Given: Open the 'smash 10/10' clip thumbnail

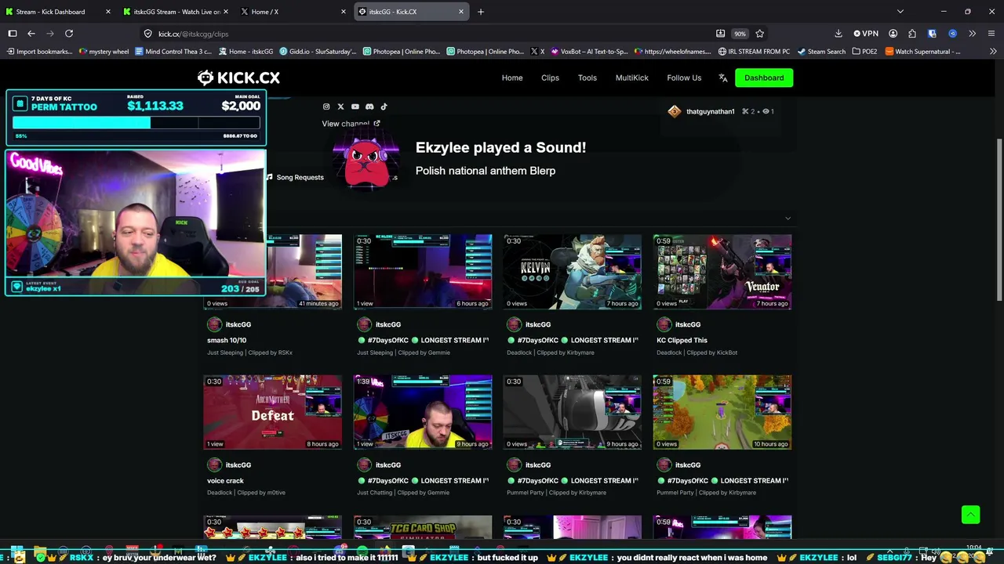Looking at the screenshot, I should click(273, 271).
